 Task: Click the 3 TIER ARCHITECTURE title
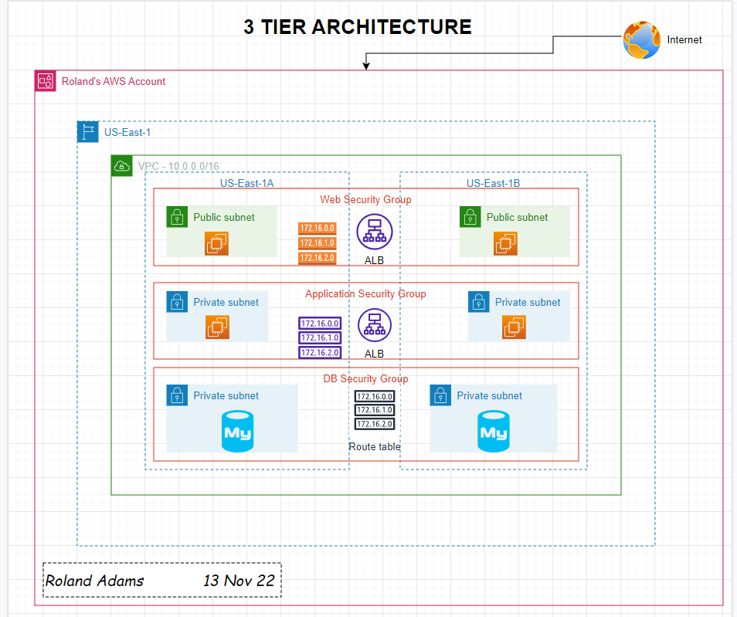(358, 26)
